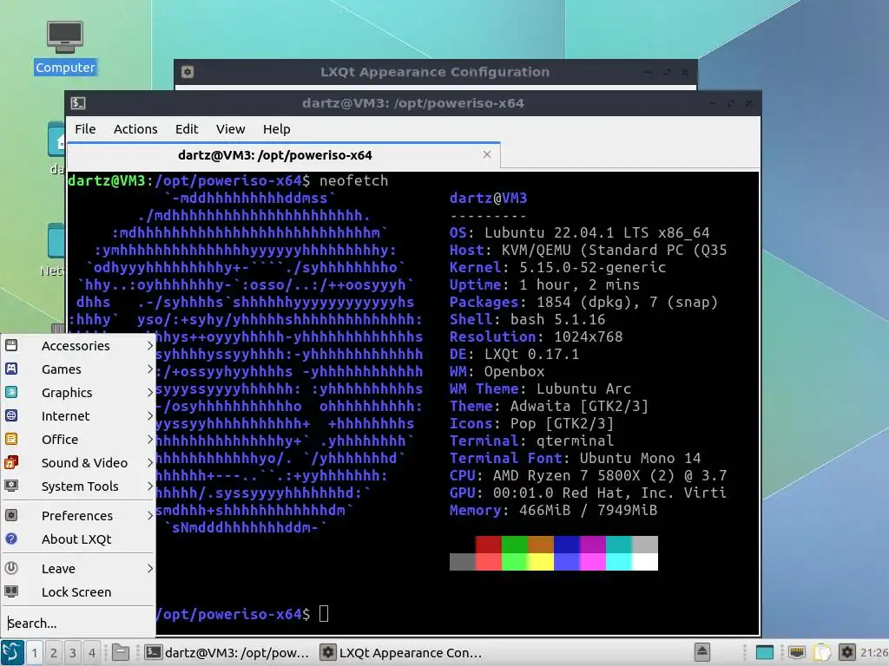The width and height of the screenshot is (889, 666).
Task: Expand the Games menu category
Action: [78, 369]
